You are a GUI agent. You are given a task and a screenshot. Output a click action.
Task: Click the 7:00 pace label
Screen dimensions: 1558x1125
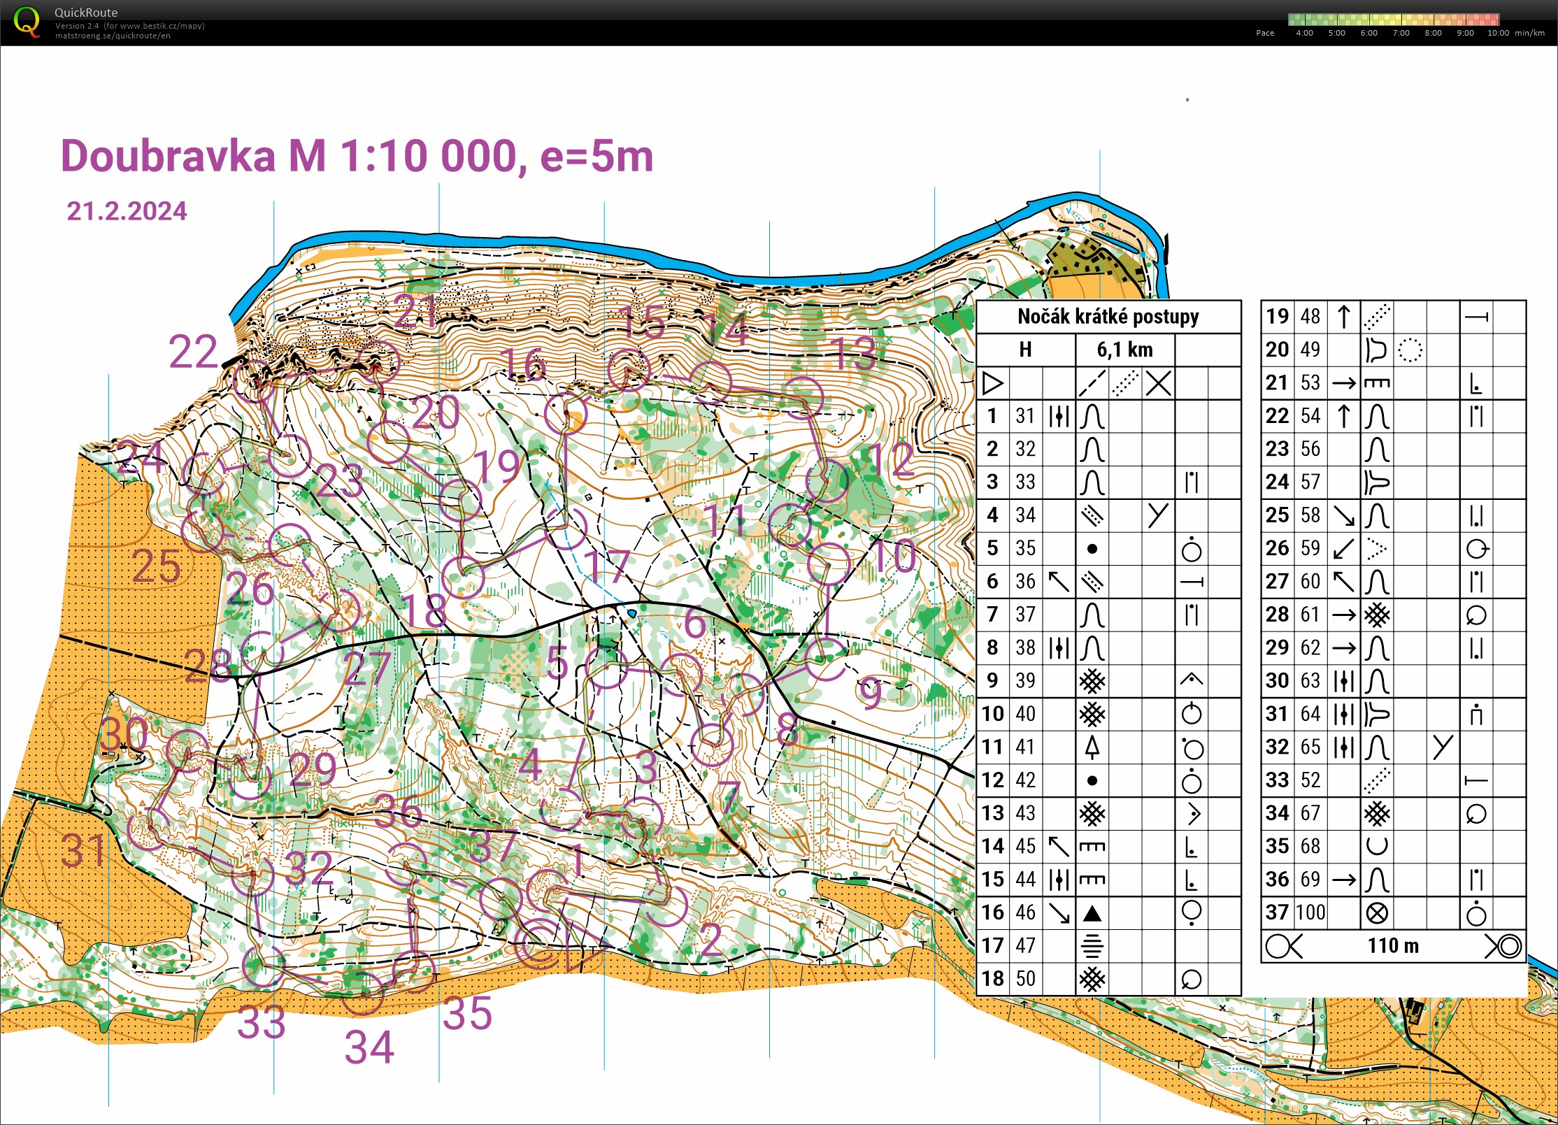pos(1401,33)
